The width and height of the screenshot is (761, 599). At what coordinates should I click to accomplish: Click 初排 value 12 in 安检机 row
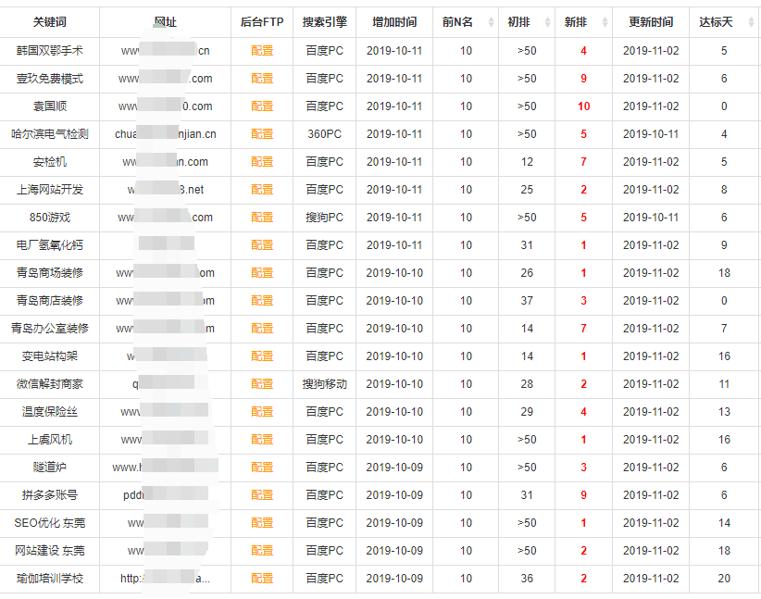pos(527,162)
